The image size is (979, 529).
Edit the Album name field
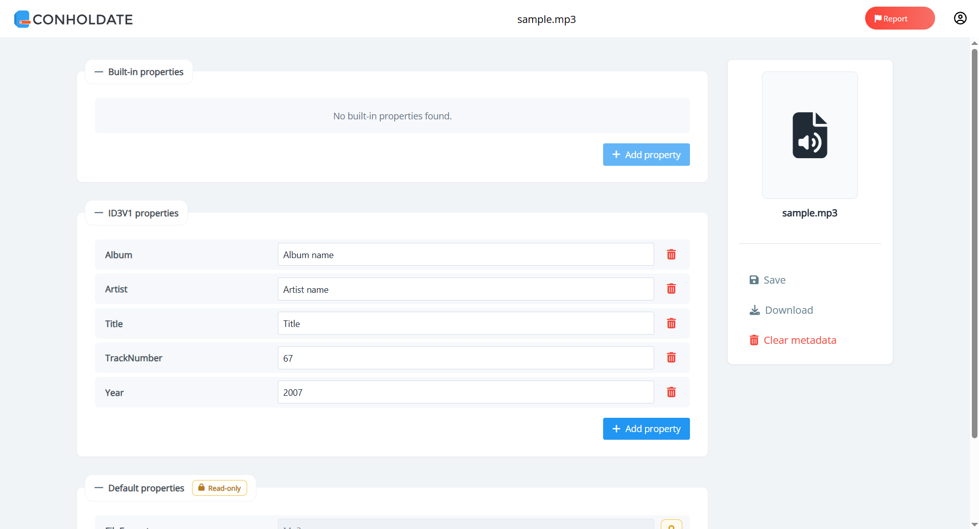pos(465,255)
